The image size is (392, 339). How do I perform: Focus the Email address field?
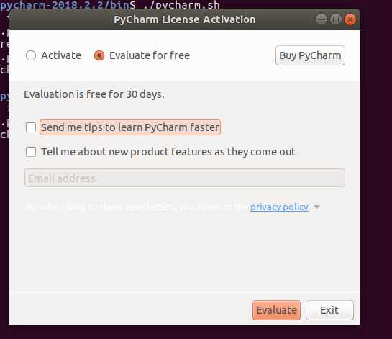click(185, 178)
